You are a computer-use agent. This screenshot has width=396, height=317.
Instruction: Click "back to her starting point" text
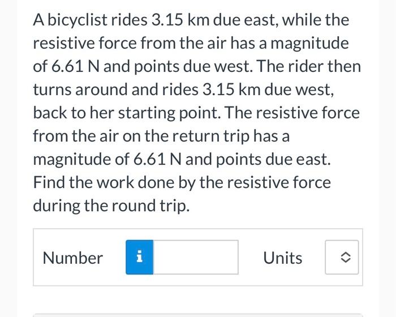[x=127, y=113]
